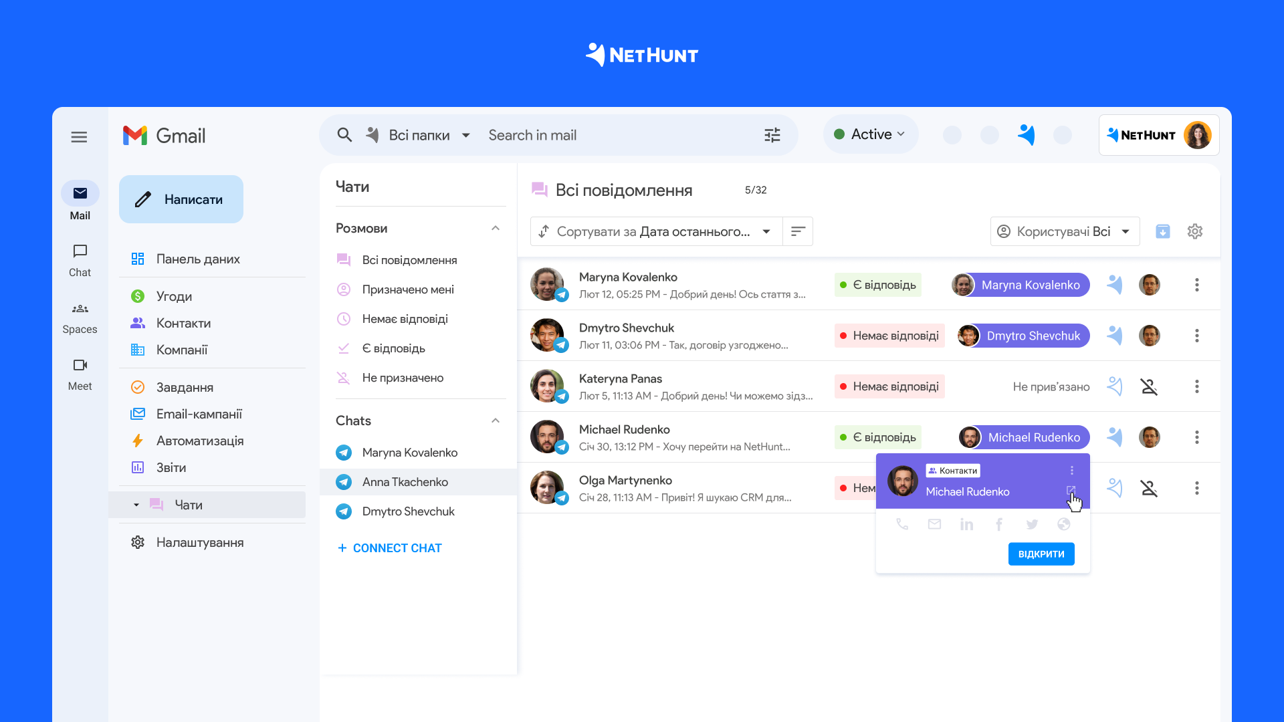The height and width of the screenshot is (722, 1284).
Task: Collapse the Чати tree arrow in sidebar
Action: coord(136,505)
